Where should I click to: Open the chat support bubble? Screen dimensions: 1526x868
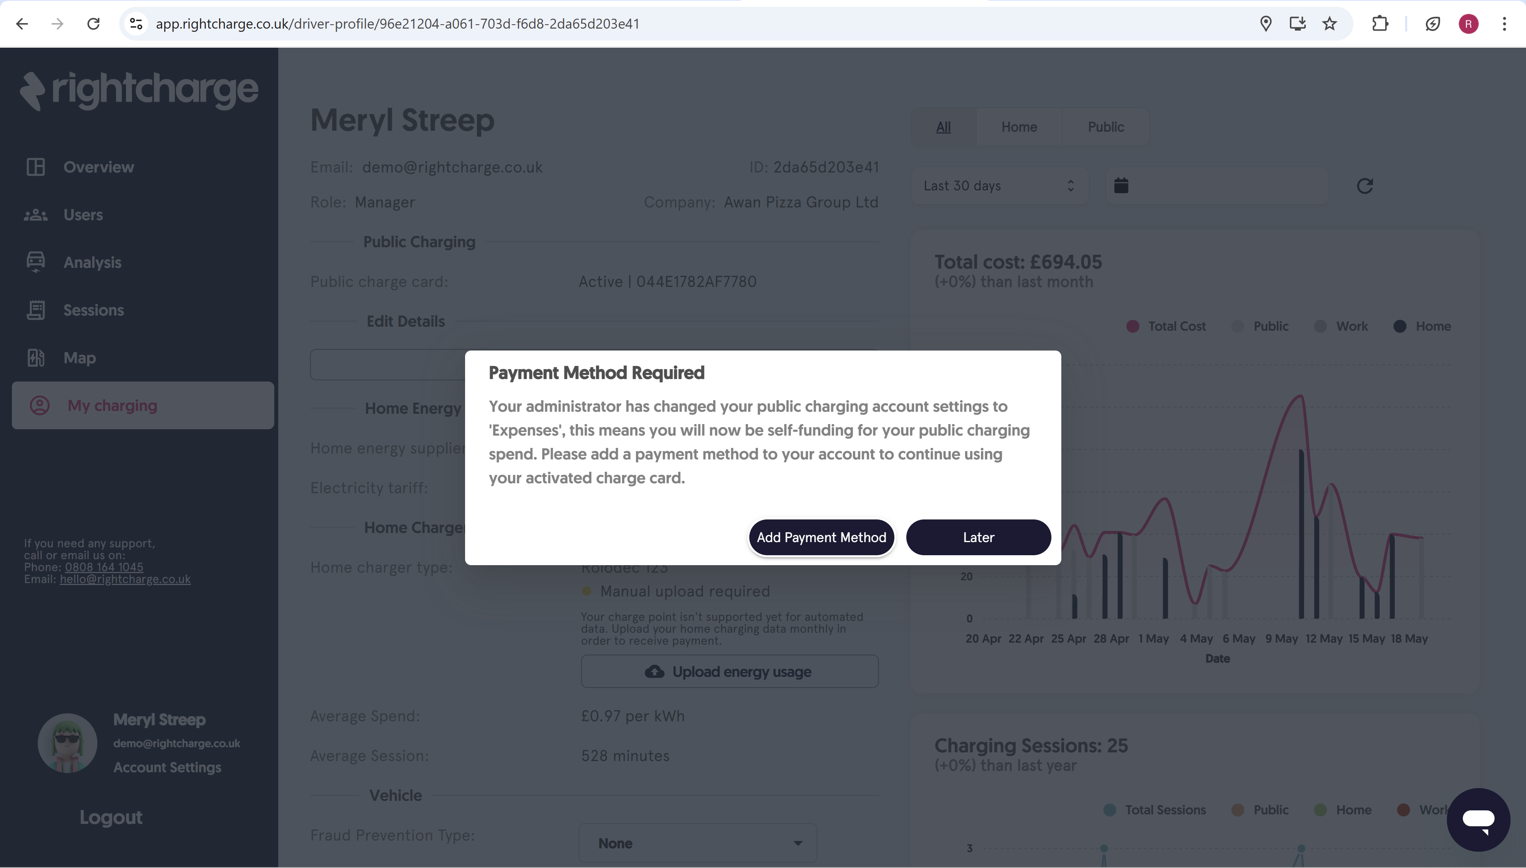click(1478, 820)
